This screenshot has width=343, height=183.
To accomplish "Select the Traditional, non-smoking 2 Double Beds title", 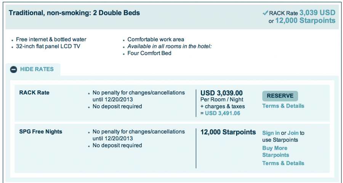I will [74, 13].
